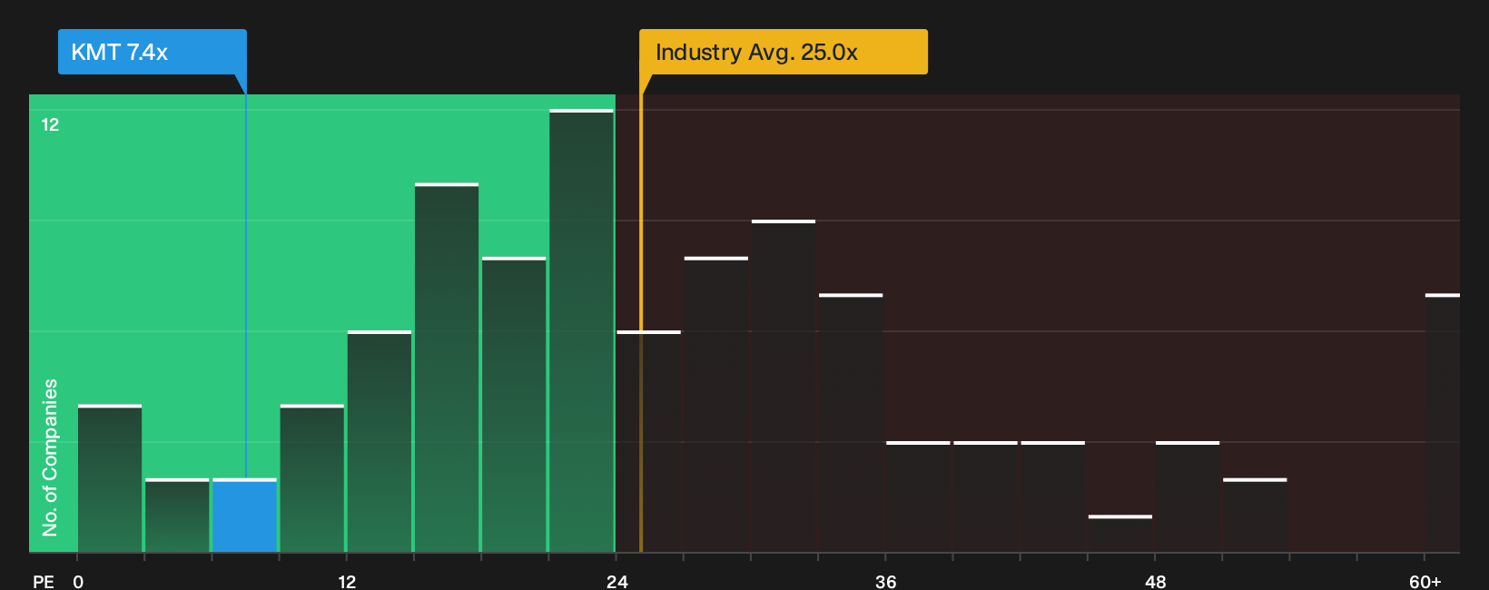Click the No. of Companies axis title
Viewport: 1489px width, 590px height.
click(x=50, y=457)
